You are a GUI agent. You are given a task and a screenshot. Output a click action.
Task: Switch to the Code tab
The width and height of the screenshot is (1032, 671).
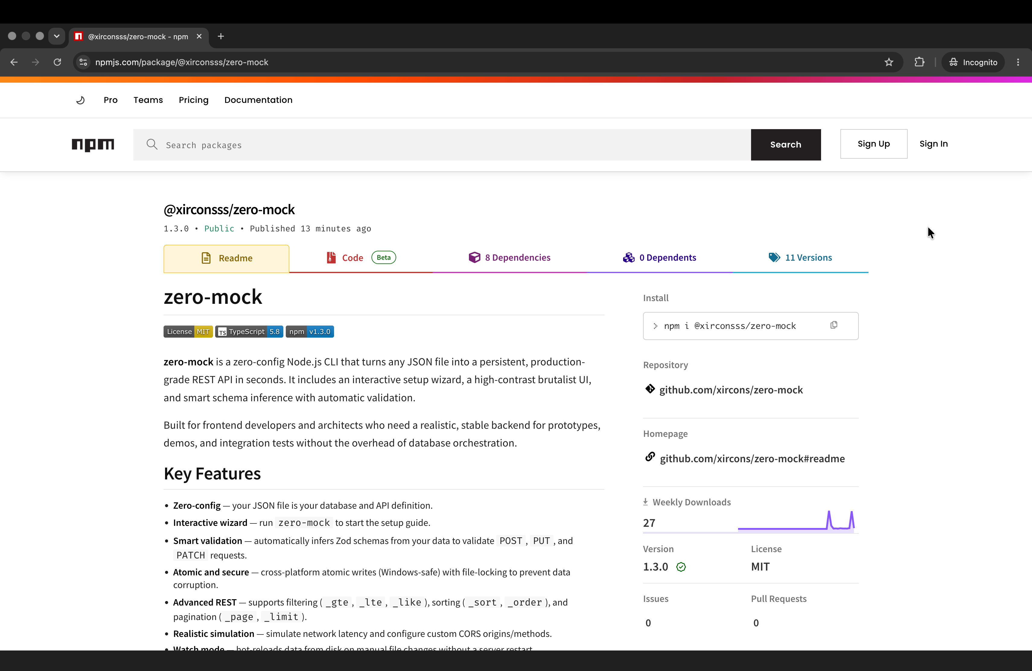pos(361,257)
